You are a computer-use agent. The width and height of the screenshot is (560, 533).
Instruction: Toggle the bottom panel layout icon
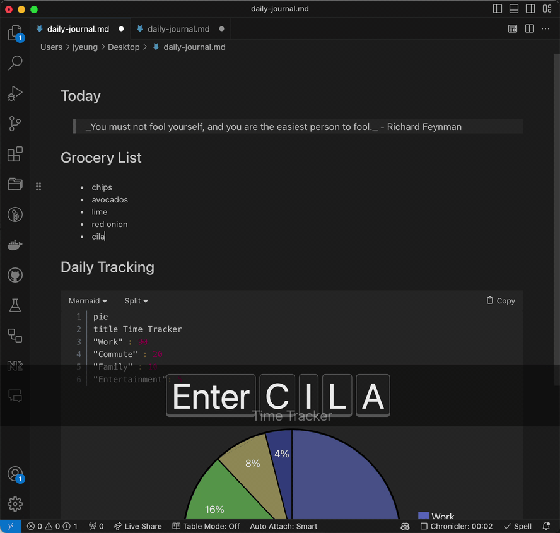click(x=514, y=9)
